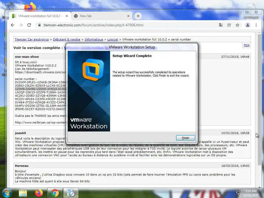Click serial line starting JF6ME-00157
This screenshot has width=264, height=198.
tap(40, 109)
